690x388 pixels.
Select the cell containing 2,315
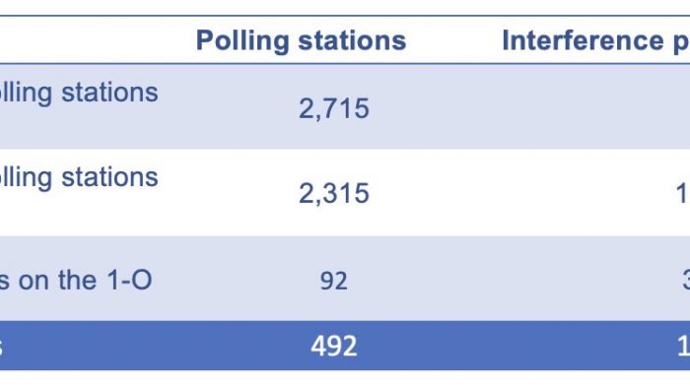(x=334, y=193)
